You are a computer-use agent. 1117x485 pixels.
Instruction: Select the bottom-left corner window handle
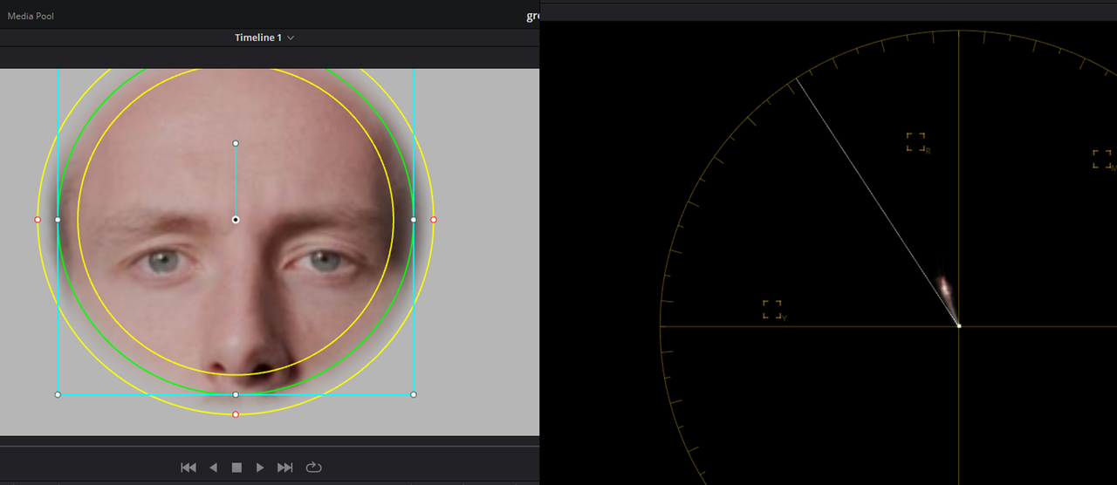coord(58,394)
